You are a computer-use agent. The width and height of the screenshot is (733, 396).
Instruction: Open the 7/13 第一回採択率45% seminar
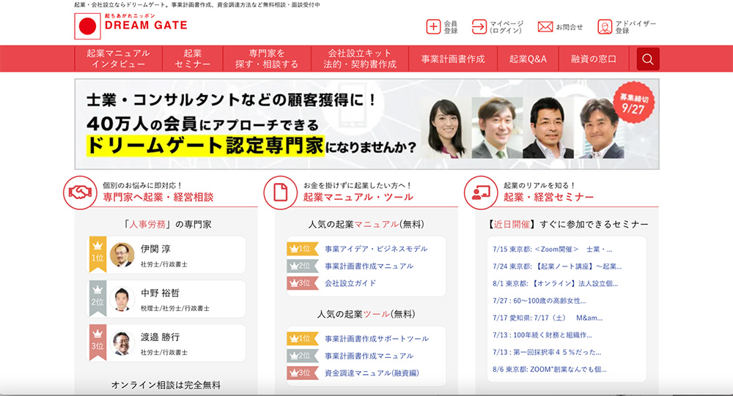(547, 352)
